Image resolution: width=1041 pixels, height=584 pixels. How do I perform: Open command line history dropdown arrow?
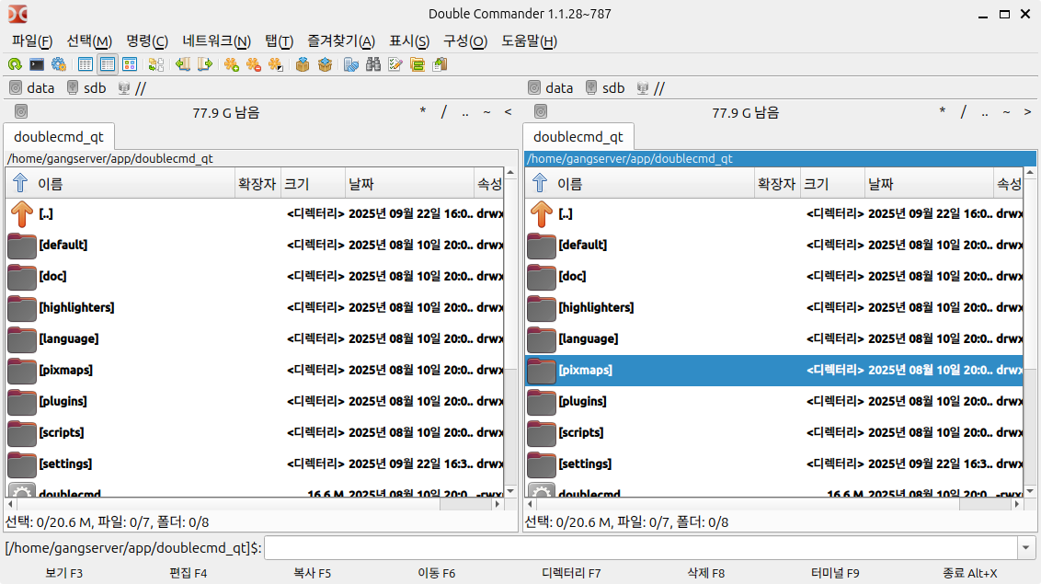(x=1026, y=548)
